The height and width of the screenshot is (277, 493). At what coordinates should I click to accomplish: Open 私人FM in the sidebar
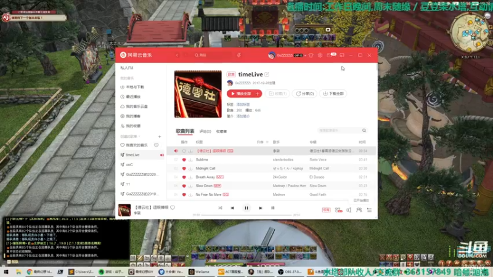(x=127, y=68)
